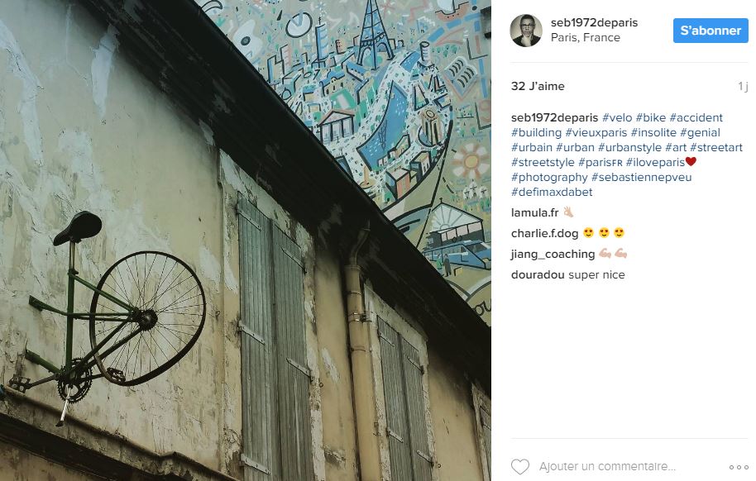Screen dimensions: 756x481
Task: Open the #streetart hashtag
Action: [x=716, y=147]
